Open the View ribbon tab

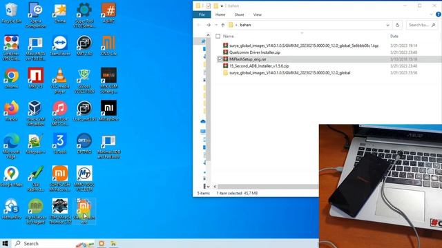tap(258, 14)
